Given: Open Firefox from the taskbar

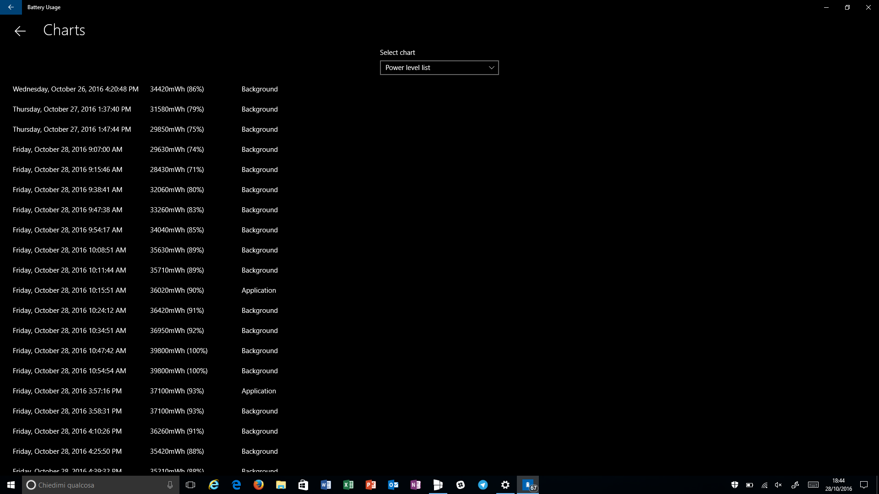Looking at the screenshot, I should 259,485.
